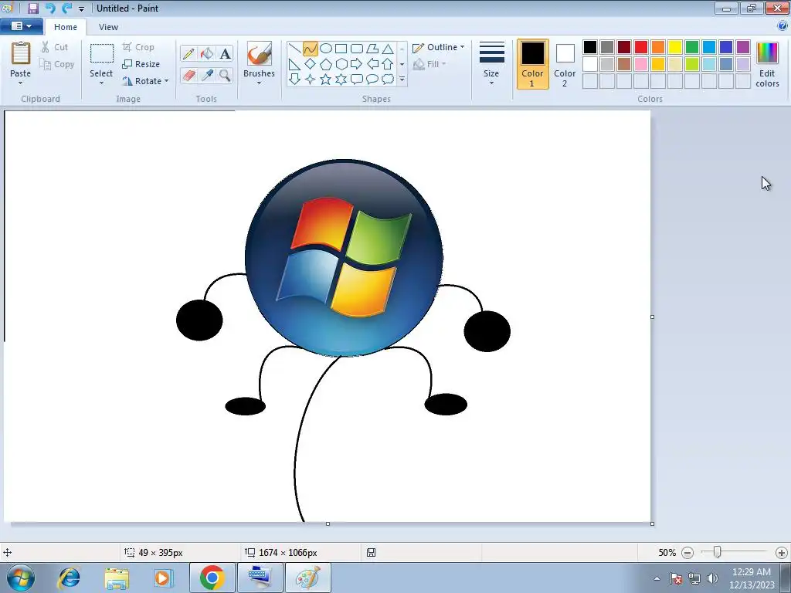Screen dimensions: 791x593
Task: Choose the Polygon shape
Action: point(372,49)
